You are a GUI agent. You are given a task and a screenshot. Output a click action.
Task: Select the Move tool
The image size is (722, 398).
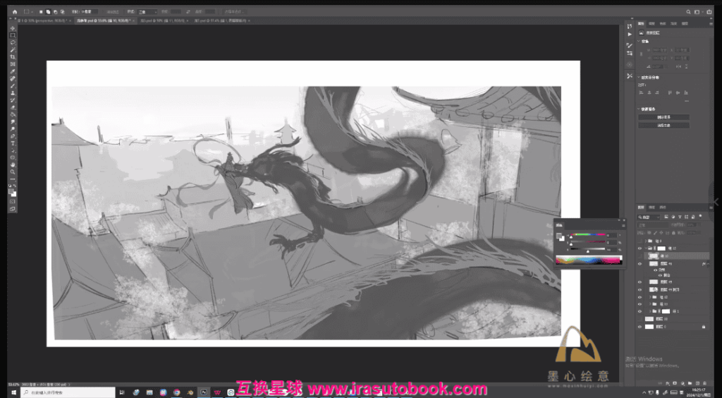(13, 28)
